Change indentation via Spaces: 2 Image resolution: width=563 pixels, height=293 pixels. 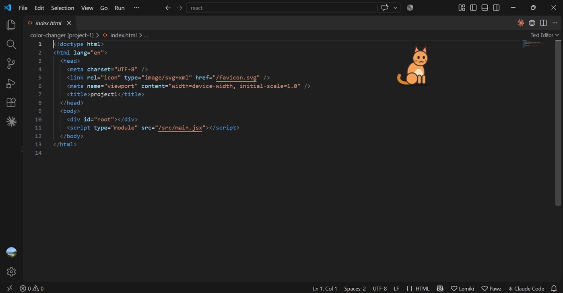[x=355, y=289]
